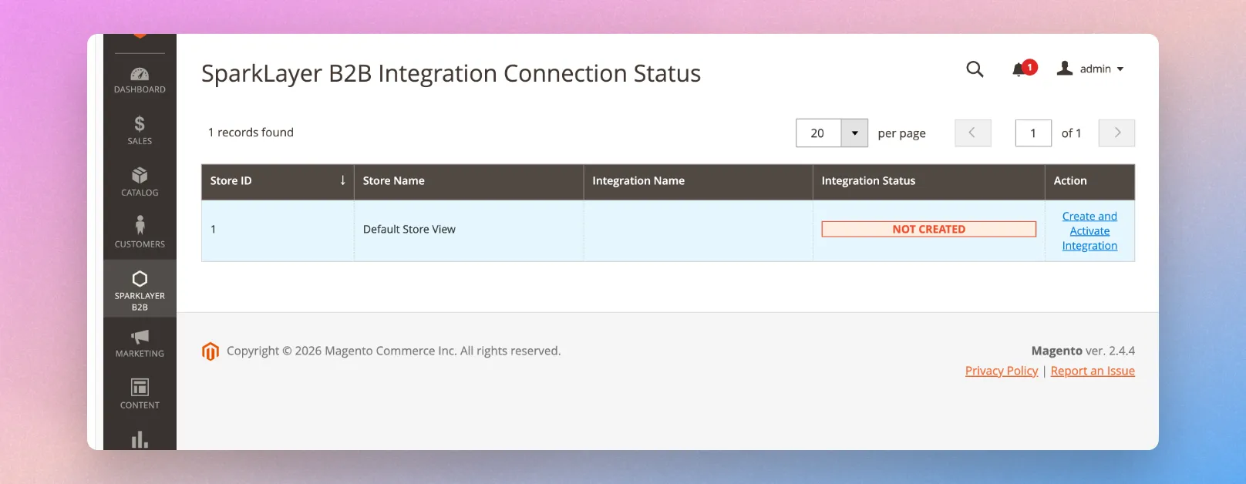Open the Reports bar chart icon

click(x=140, y=439)
